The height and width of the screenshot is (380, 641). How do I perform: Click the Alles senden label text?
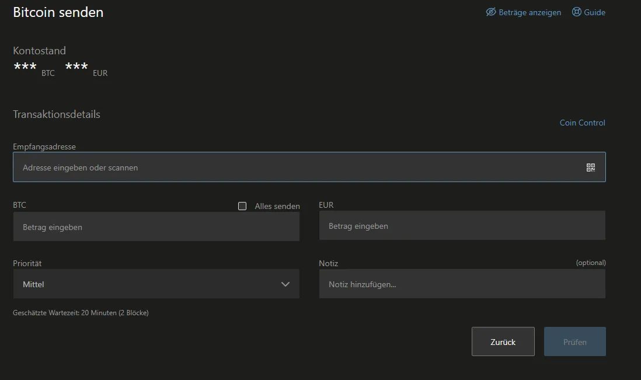click(x=277, y=207)
